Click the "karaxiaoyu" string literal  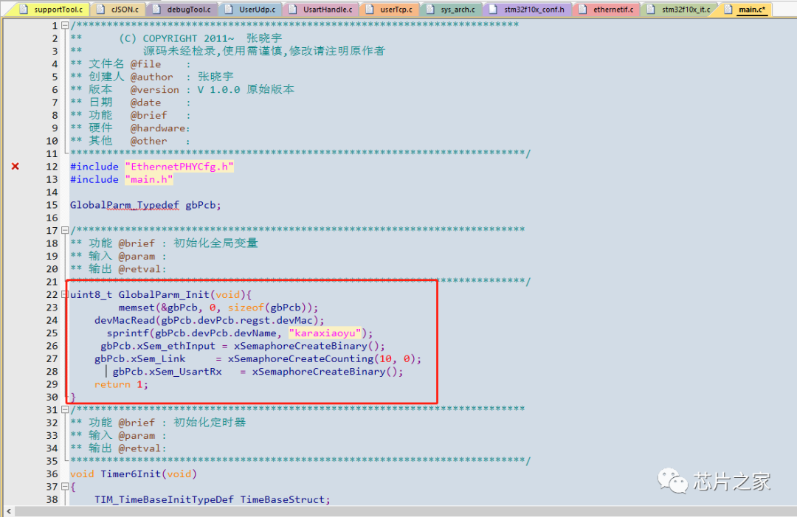pos(325,333)
